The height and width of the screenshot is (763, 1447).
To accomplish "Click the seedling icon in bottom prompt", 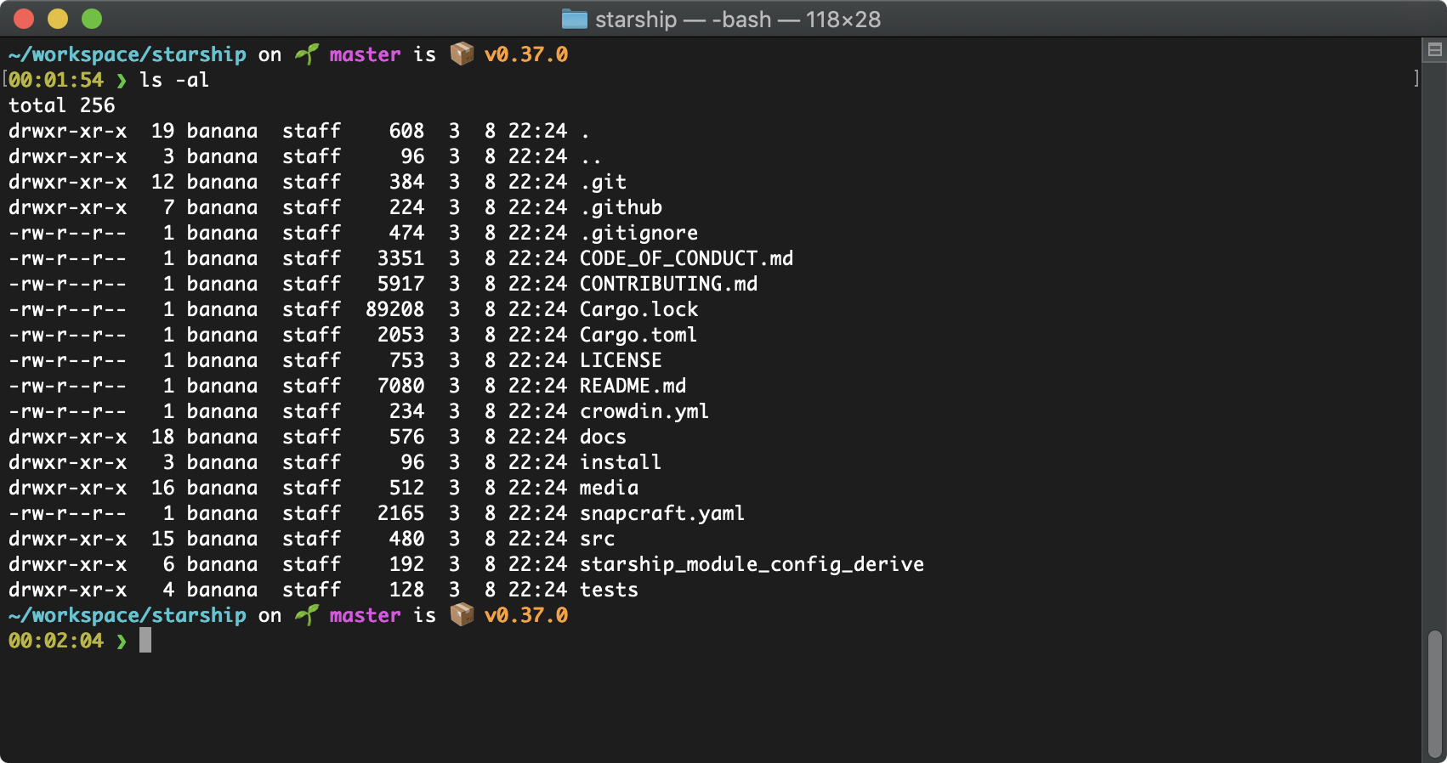I will 307,615.
